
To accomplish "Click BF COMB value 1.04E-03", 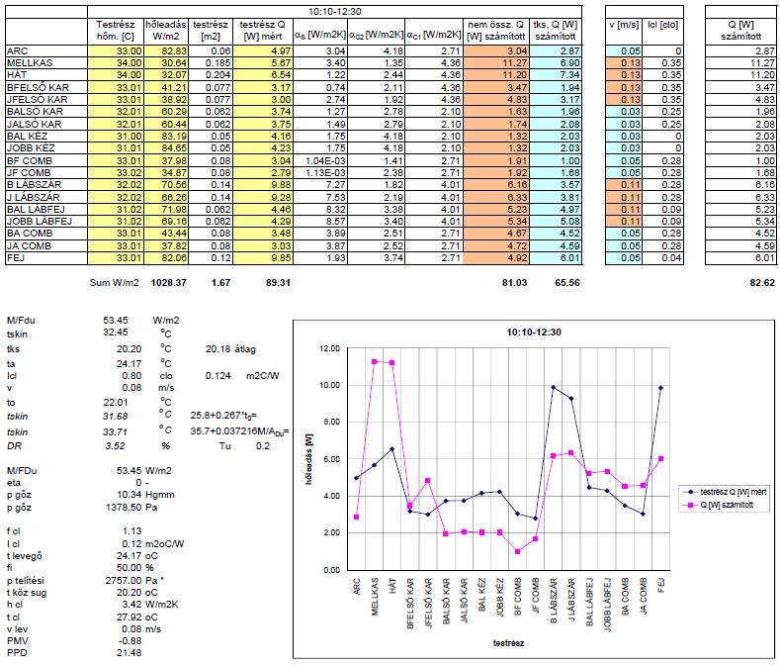I will 320,161.
